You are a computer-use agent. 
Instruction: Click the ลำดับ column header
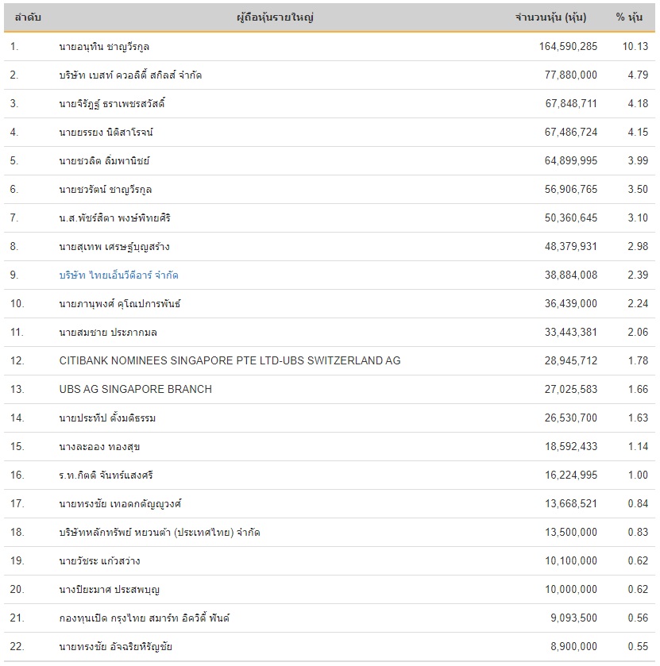click(28, 17)
